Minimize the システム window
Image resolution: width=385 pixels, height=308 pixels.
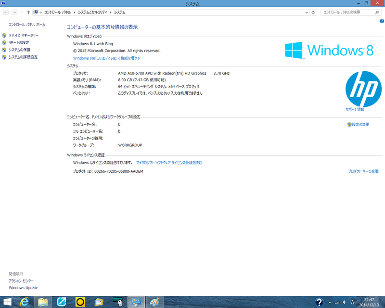tap(359, 3)
